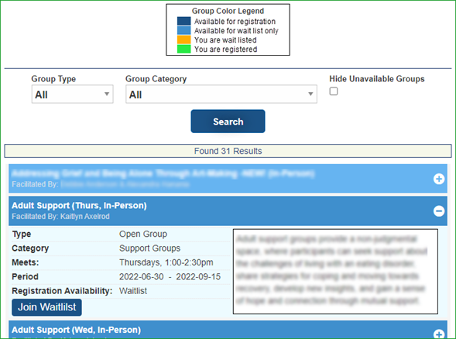
Task: Open the Group Type dropdown
Action: tap(73, 94)
